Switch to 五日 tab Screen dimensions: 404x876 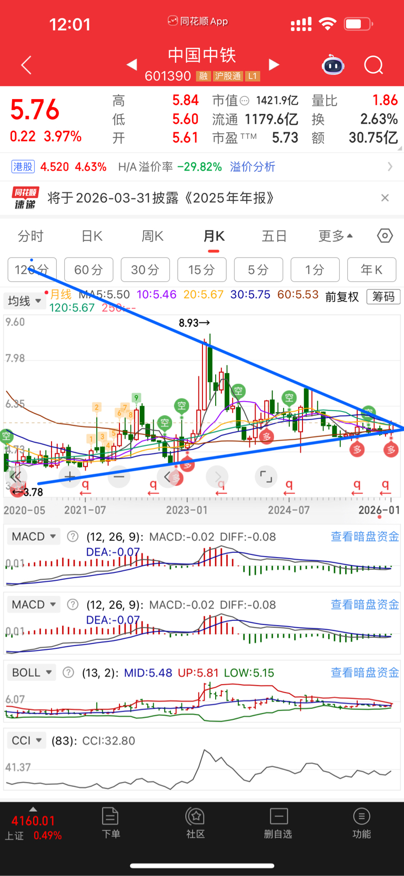coord(275,236)
